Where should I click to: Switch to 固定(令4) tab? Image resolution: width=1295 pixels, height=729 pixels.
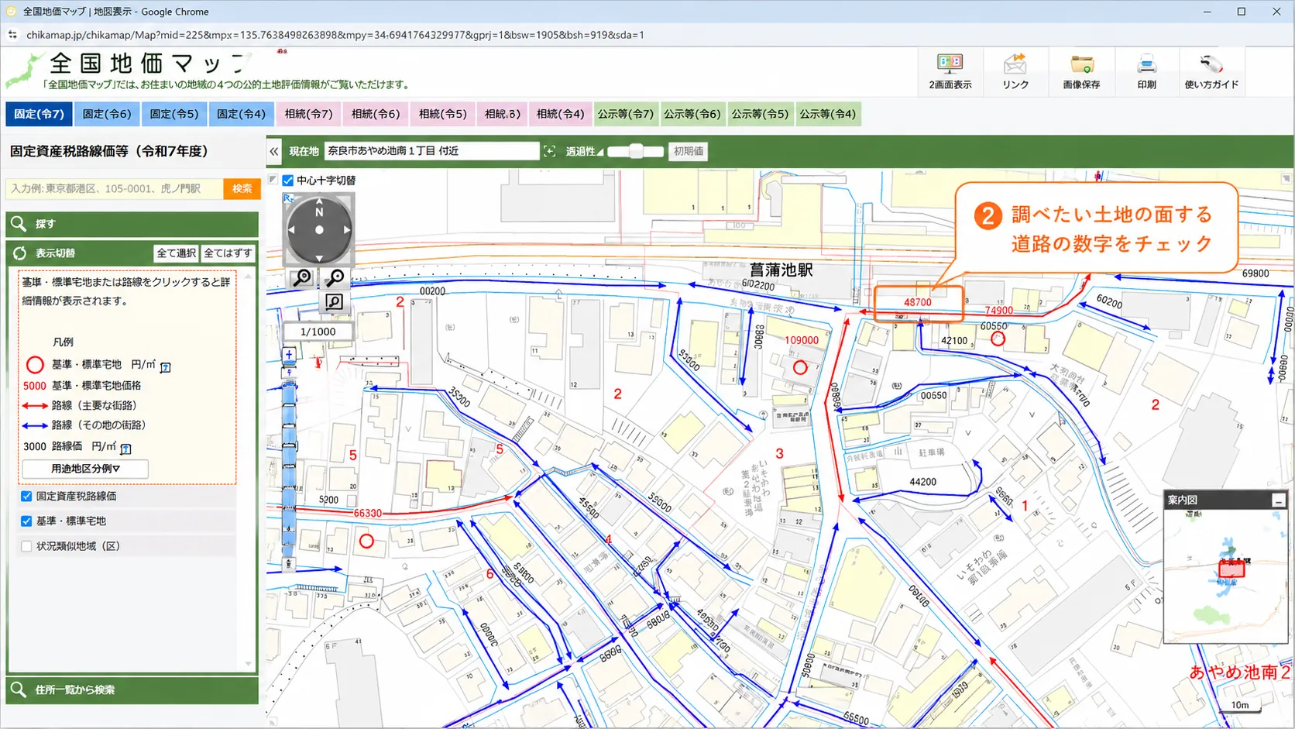(241, 114)
